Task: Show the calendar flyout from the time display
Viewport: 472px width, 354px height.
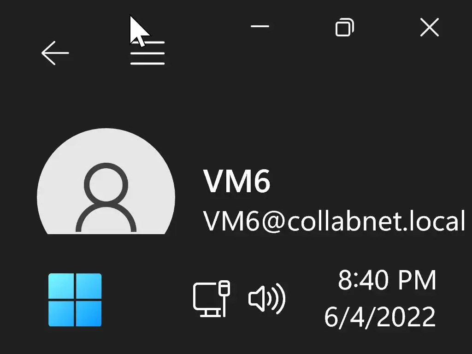Action: point(387,280)
